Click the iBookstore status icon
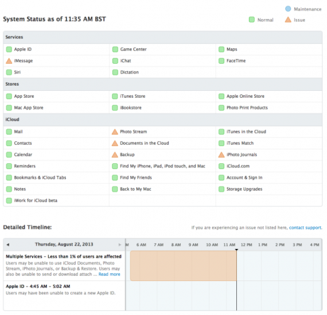Viewport: 327px width, 315px height. coord(115,108)
